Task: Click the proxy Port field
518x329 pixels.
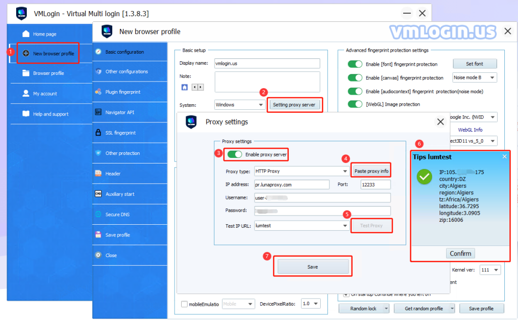Action: (376, 185)
